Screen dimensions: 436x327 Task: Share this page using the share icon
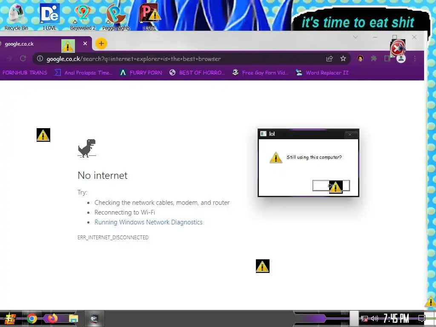click(330, 58)
